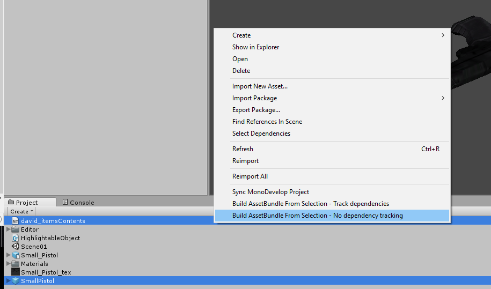Expand the SmallPistol prefab

tap(8, 280)
